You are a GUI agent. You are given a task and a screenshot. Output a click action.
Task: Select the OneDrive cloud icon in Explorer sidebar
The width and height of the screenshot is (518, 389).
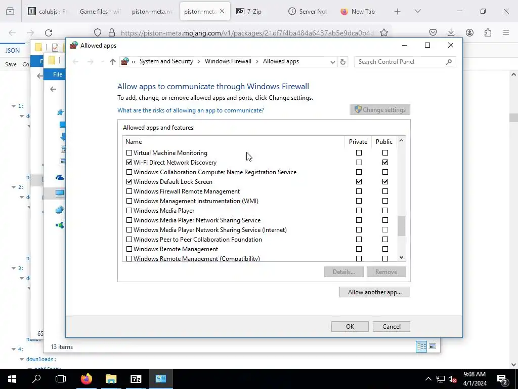(x=60, y=178)
